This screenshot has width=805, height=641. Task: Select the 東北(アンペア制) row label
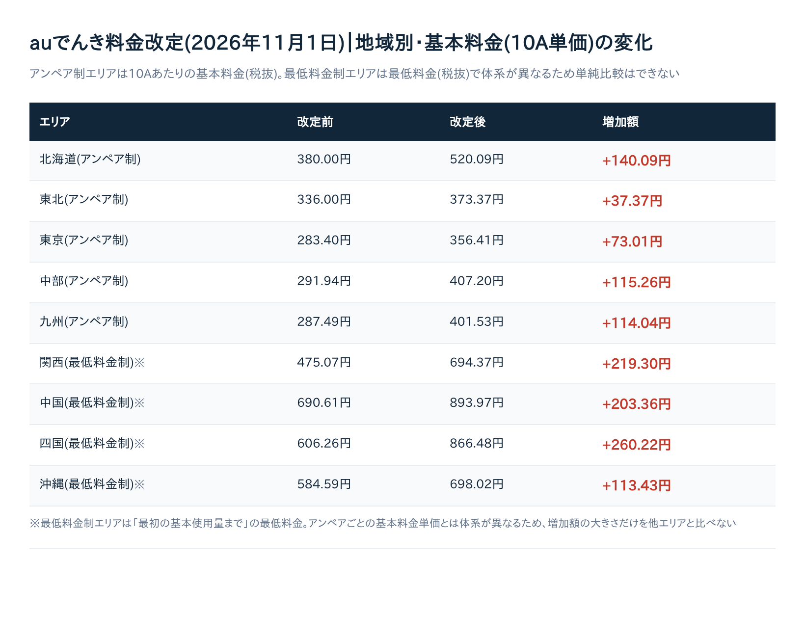[84, 199]
